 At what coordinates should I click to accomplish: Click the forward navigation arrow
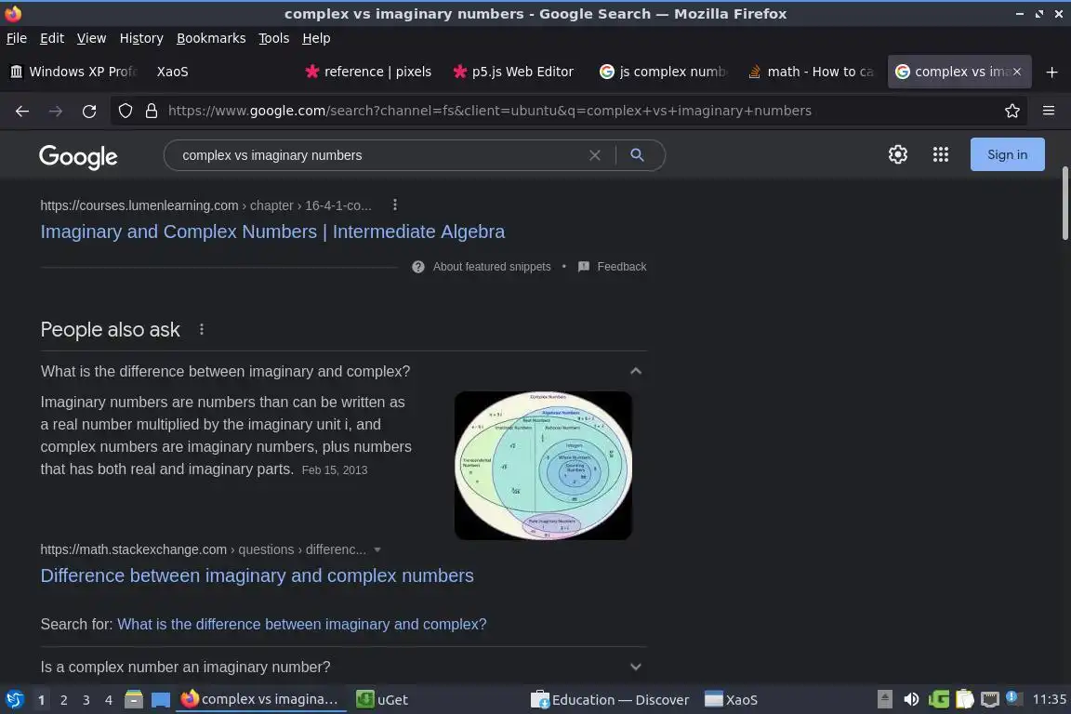coord(56,111)
